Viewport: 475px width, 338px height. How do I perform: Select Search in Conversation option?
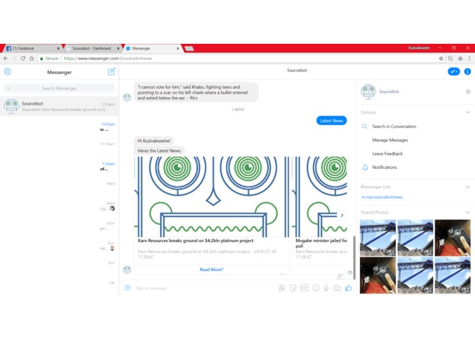(x=394, y=127)
